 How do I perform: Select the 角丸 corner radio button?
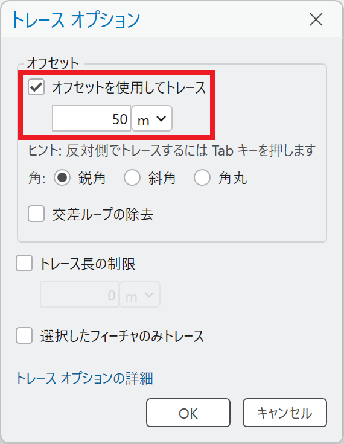pos(202,178)
